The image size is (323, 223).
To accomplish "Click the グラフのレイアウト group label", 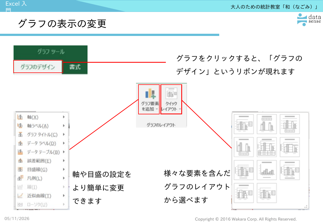I will coord(161,125).
